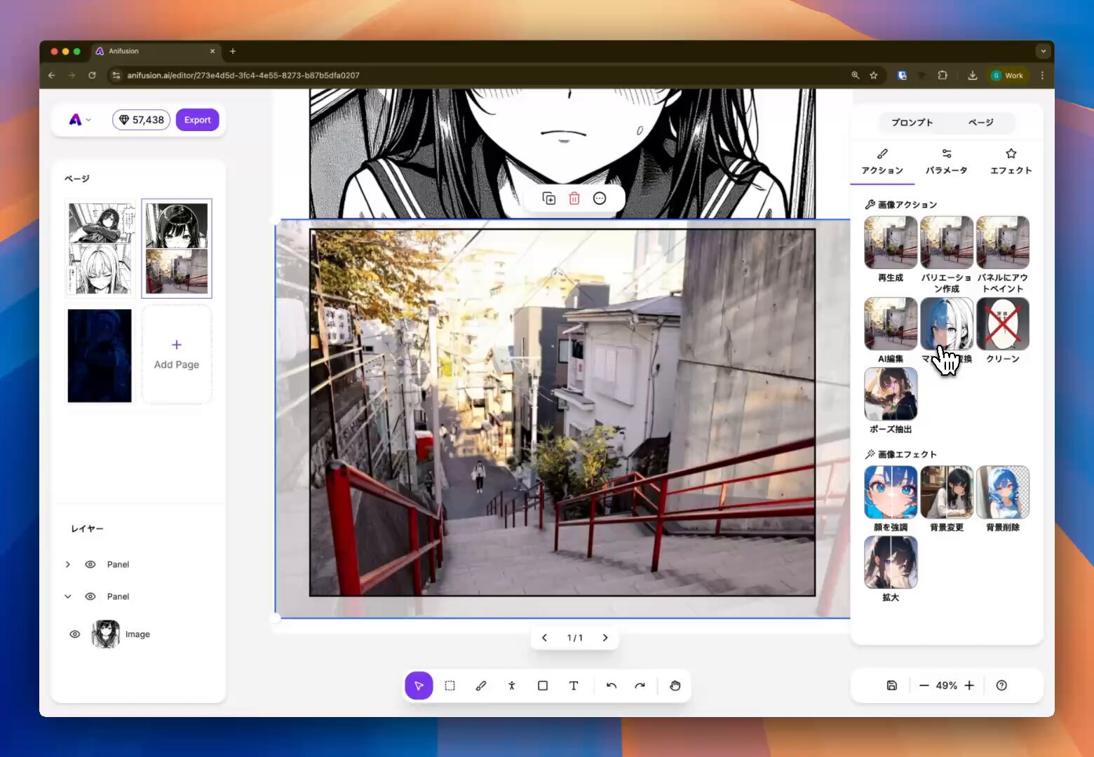The height and width of the screenshot is (757, 1094).
Task: Select the Text tool
Action: point(574,686)
